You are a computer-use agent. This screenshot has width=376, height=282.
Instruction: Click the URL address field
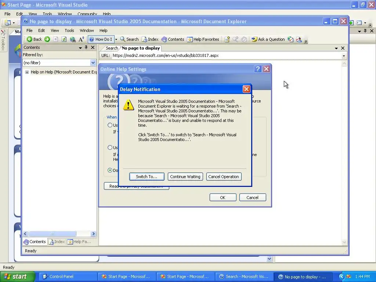tap(227, 56)
